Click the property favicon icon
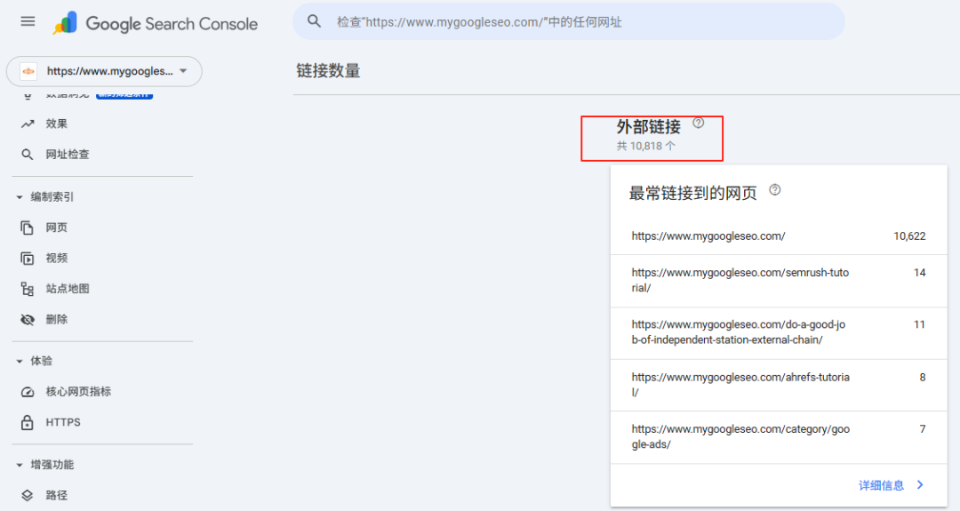The height and width of the screenshot is (511, 960). [28, 71]
